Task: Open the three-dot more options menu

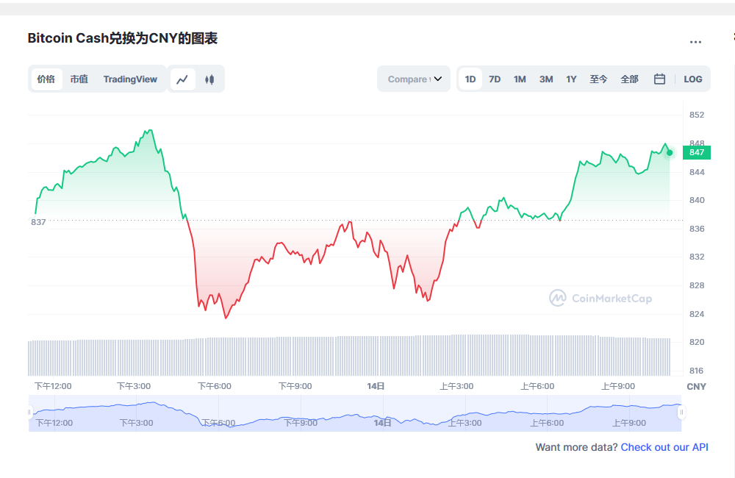Action: coord(695,42)
